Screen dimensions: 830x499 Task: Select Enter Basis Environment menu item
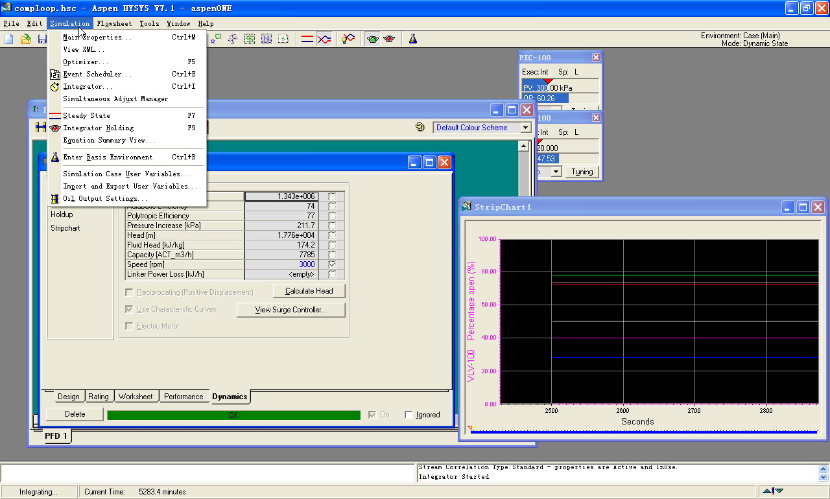[127, 157]
